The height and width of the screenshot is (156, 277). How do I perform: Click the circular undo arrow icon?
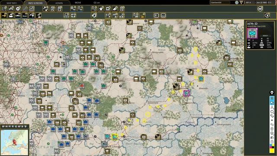94,16
